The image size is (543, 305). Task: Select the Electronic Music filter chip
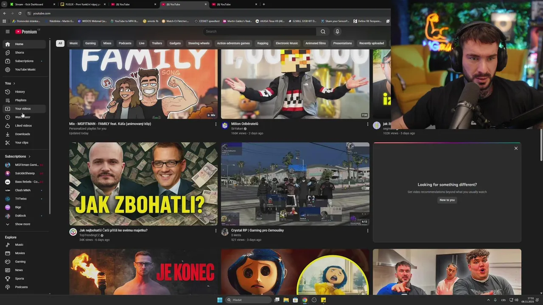coord(287,43)
